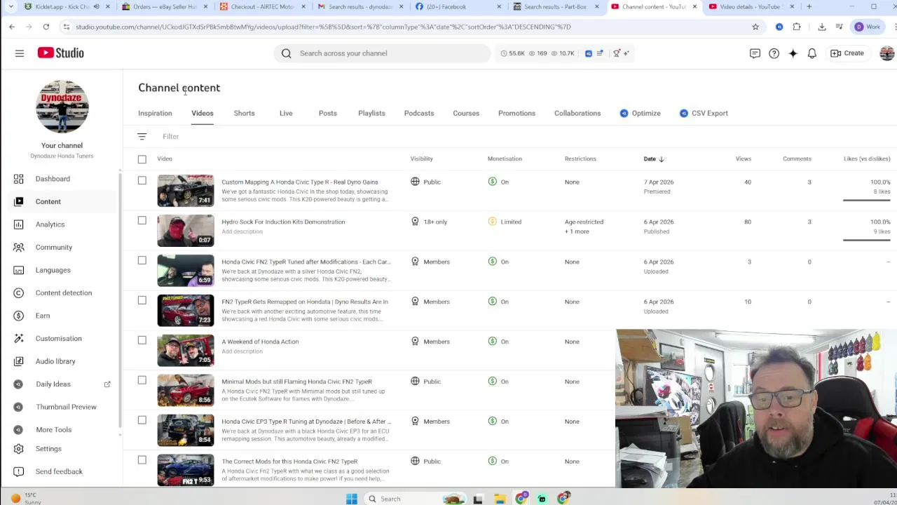Click the sparkle AI assistant icon
897x505 pixels.
click(793, 53)
